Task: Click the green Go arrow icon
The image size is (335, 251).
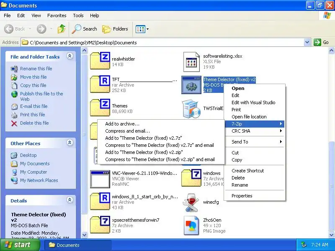Action: tap(317, 42)
